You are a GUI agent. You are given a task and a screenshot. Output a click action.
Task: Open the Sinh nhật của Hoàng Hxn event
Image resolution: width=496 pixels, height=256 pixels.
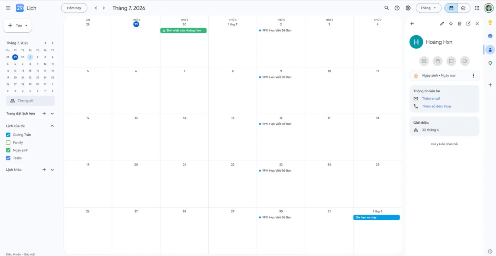(184, 31)
